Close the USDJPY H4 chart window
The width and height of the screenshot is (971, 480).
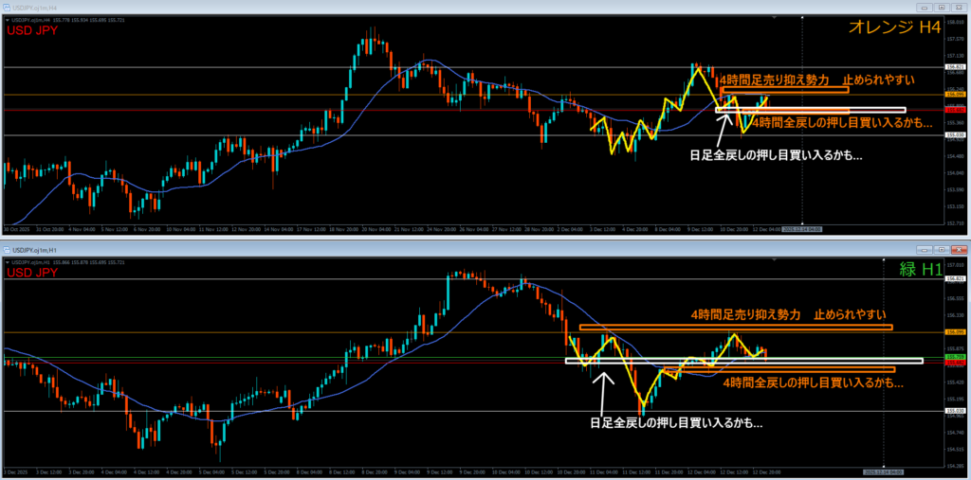click(960, 8)
